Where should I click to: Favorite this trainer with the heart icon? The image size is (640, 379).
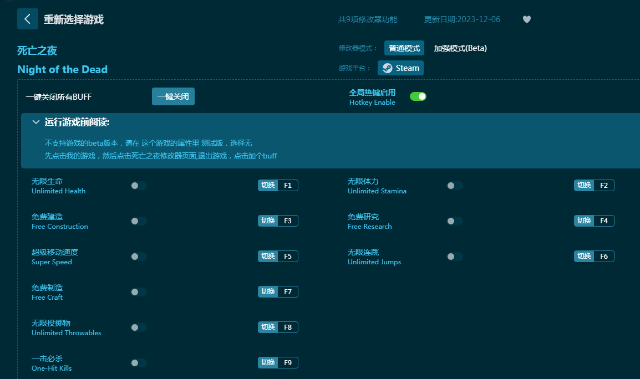tap(526, 19)
